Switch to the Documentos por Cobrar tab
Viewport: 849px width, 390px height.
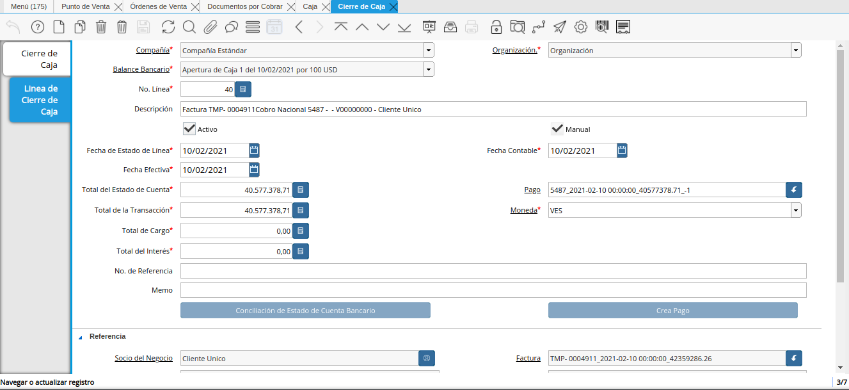[x=244, y=6]
